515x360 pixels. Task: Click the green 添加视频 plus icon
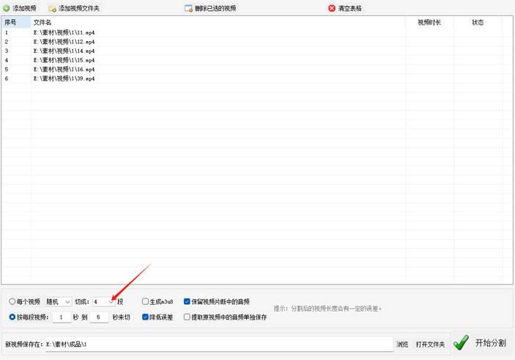7,8
